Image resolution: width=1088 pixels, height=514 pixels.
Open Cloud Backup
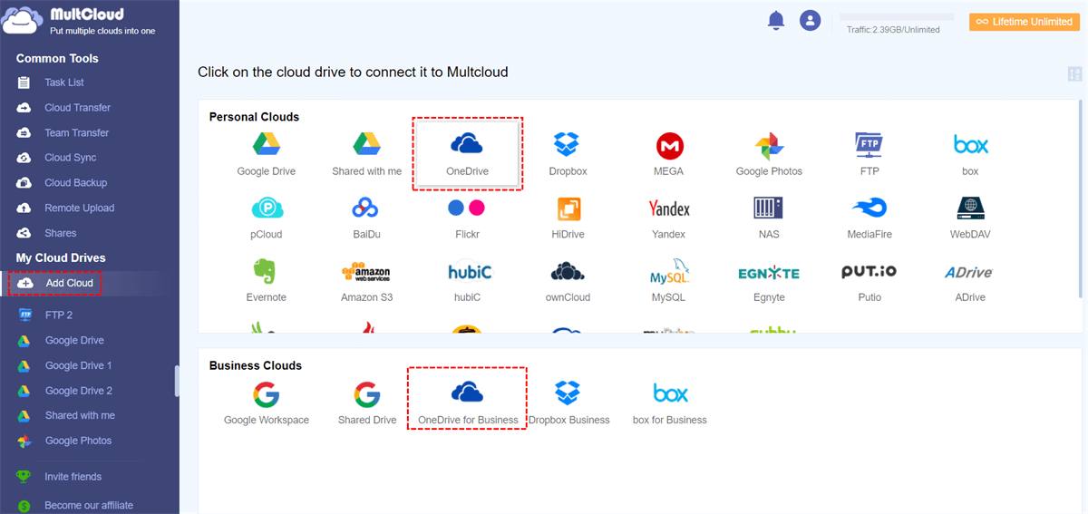[x=75, y=183]
